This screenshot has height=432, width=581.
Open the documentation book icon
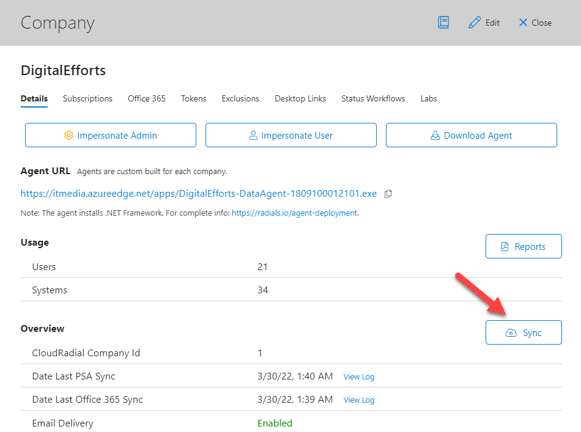443,23
